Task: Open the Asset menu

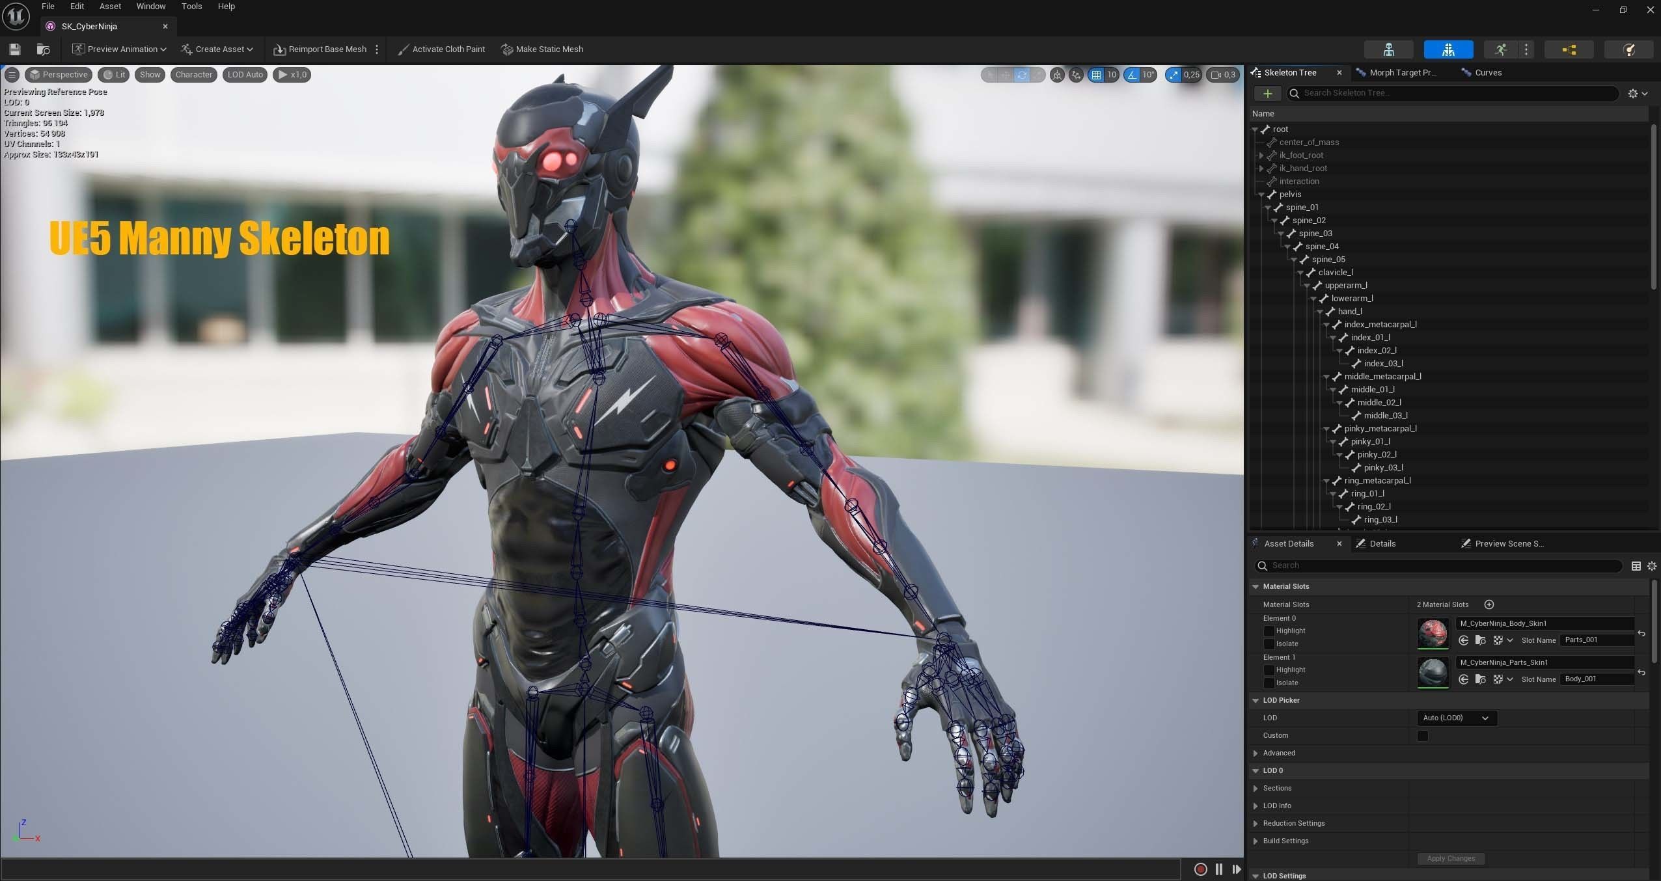Action: pyautogui.click(x=110, y=7)
